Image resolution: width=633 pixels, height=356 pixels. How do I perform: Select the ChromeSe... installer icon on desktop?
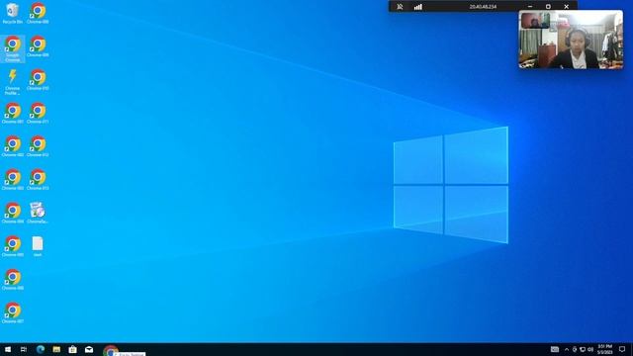click(x=38, y=214)
